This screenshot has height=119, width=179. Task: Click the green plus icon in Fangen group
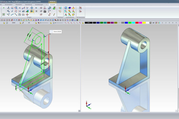click(4, 8)
